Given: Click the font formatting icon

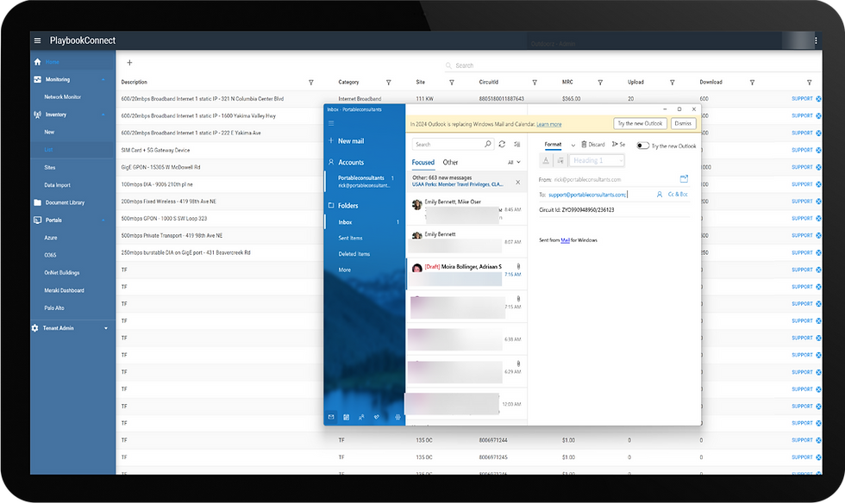Looking at the screenshot, I should 546,160.
